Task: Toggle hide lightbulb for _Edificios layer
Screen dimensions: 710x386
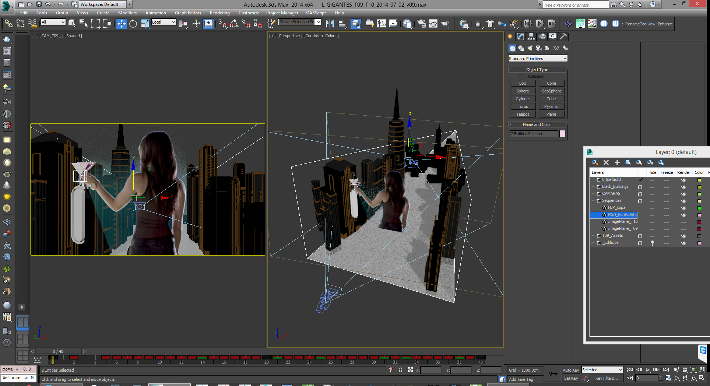Action: tap(652, 243)
